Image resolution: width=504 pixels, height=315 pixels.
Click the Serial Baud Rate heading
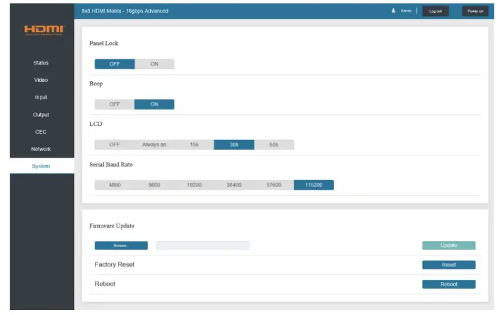click(x=111, y=164)
